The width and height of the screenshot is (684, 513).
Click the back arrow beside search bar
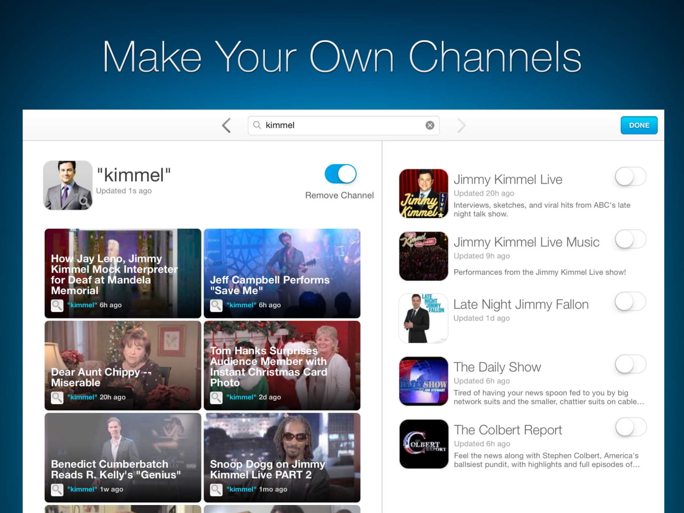pos(227,126)
